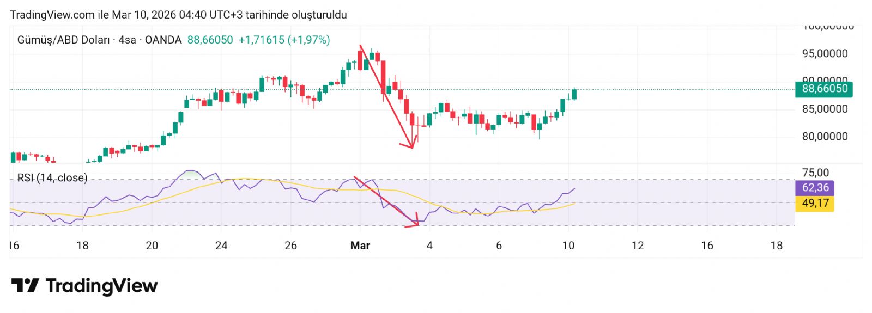Click the RSI (14, close) indicator label
This screenshot has width=872, height=313.
pos(52,177)
